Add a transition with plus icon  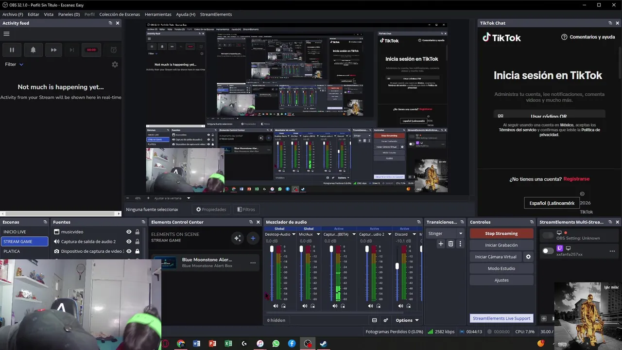441,244
